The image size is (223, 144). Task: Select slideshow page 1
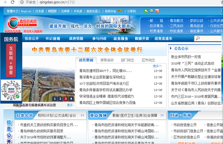pos(55,99)
